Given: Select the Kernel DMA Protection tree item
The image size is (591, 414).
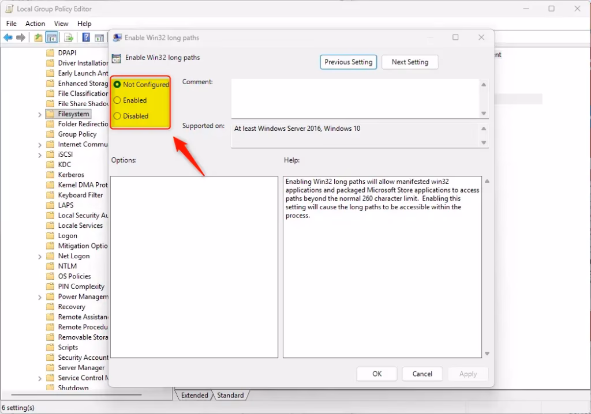Looking at the screenshot, I should click(83, 185).
